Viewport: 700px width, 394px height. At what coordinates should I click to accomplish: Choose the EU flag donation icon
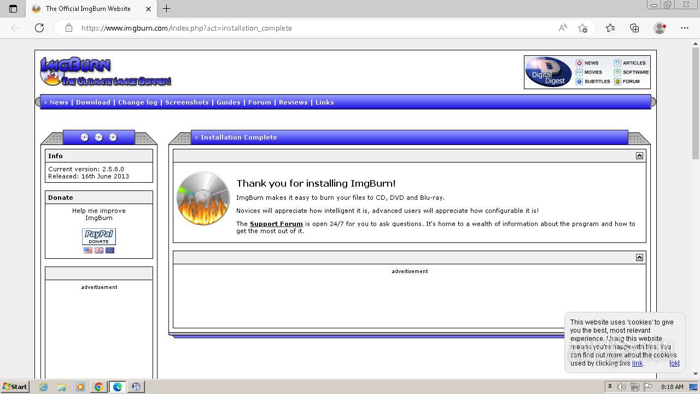pos(110,250)
